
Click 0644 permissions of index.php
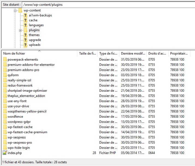click(152, 153)
